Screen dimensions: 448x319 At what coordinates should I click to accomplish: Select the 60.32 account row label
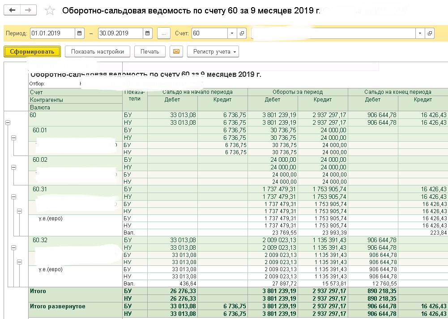(x=40, y=240)
